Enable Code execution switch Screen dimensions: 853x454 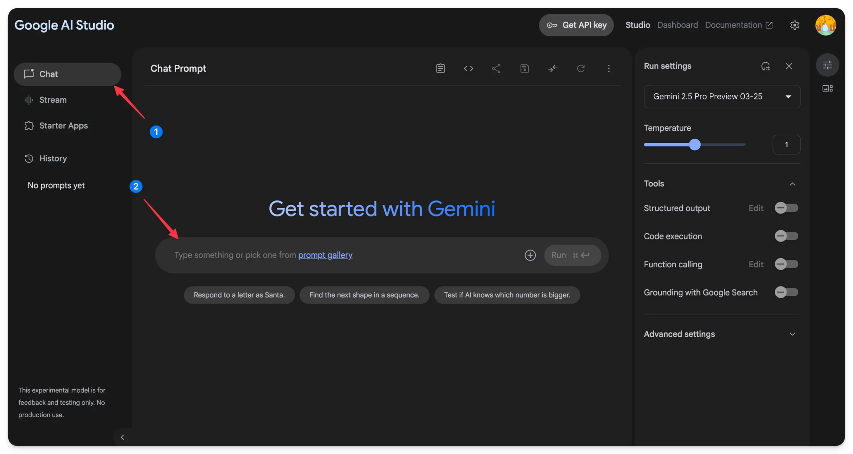786,236
